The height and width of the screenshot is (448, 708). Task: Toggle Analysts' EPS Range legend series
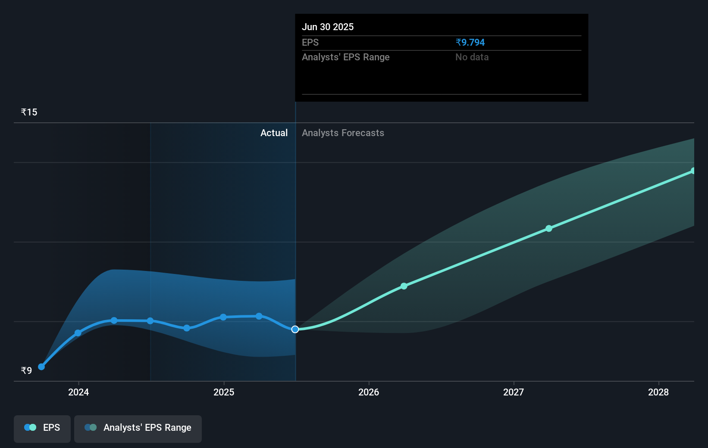coord(138,428)
